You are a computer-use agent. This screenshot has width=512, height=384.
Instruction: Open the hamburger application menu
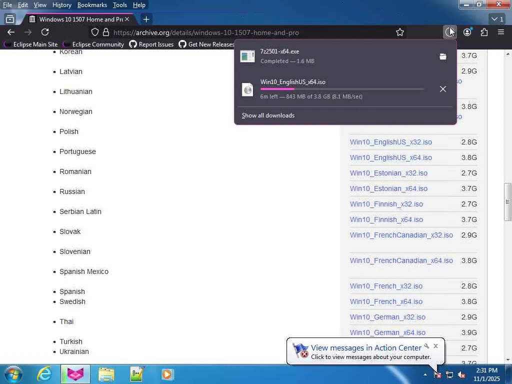pyautogui.click(x=501, y=32)
